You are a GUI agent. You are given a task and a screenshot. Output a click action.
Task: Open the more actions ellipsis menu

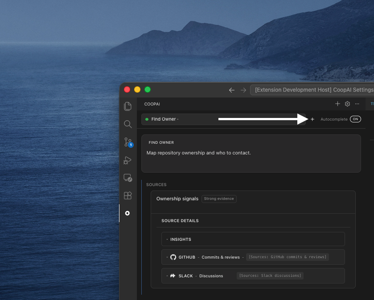(x=357, y=104)
